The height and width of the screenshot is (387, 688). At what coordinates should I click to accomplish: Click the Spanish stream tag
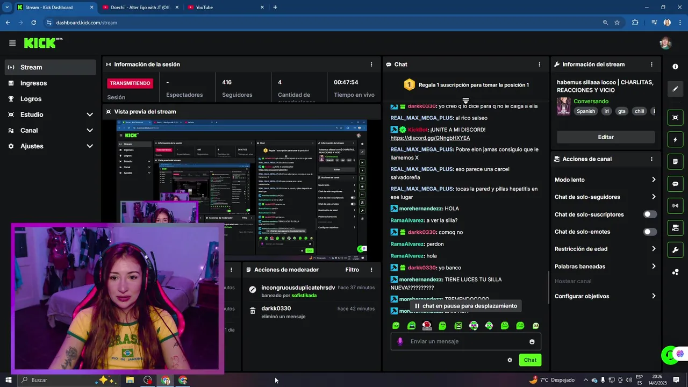point(586,111)
